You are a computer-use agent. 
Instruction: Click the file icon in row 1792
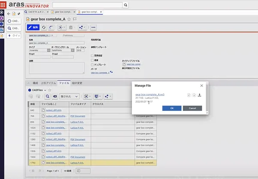click(43, 163)
